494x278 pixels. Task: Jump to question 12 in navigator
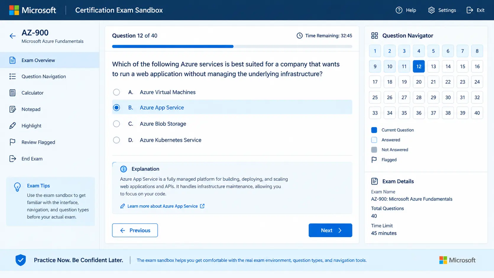click(419, 66)
